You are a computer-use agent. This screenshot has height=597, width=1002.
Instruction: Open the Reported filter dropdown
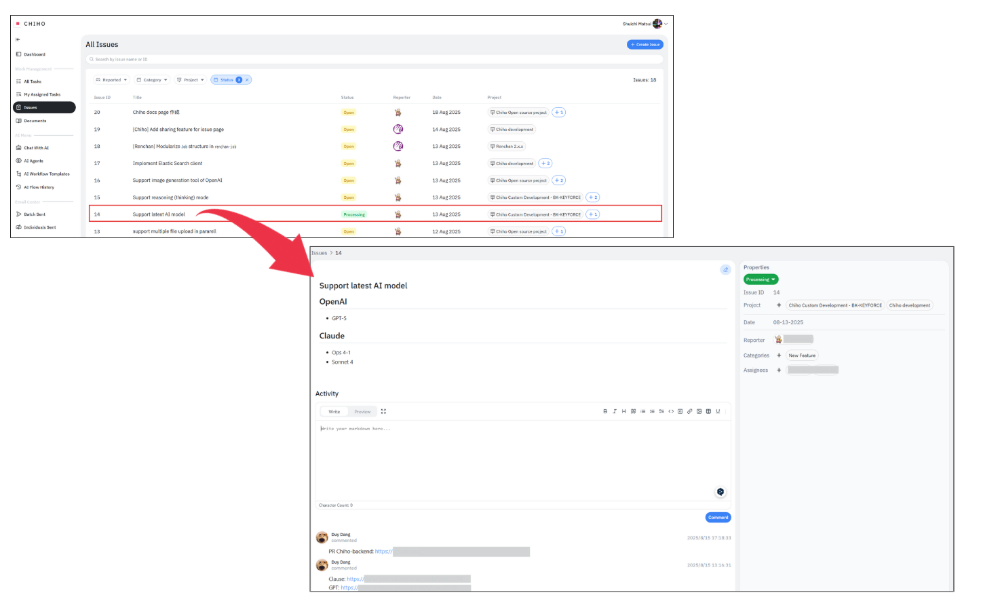pos(111,80)
